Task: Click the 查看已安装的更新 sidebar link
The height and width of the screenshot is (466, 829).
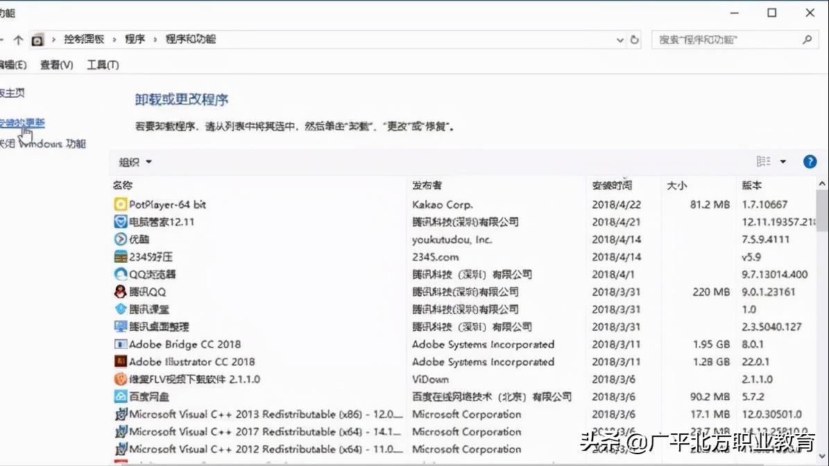Action: [x=23, y=122]
